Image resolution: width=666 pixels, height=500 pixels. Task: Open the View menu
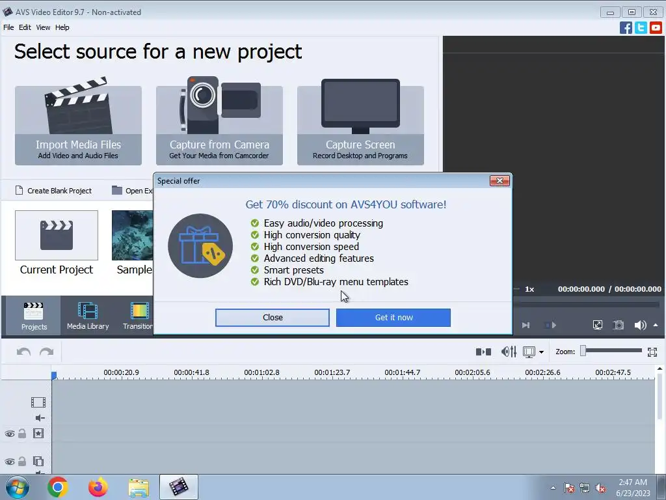coord(43,27)
